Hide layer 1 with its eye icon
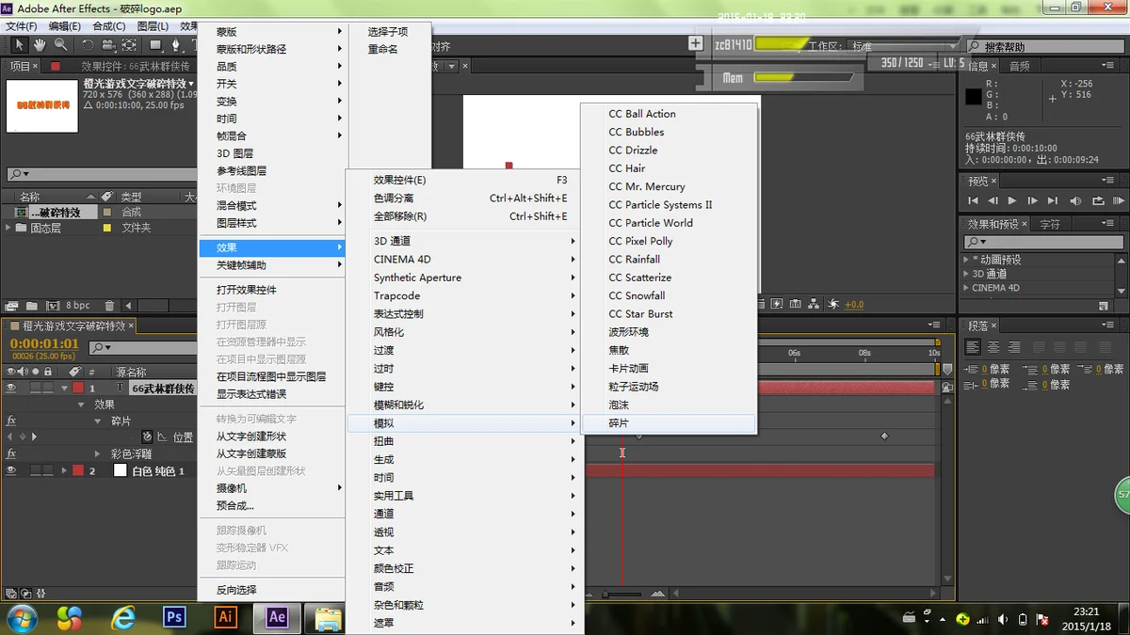 pyautogui.click(x=11, y=388)
